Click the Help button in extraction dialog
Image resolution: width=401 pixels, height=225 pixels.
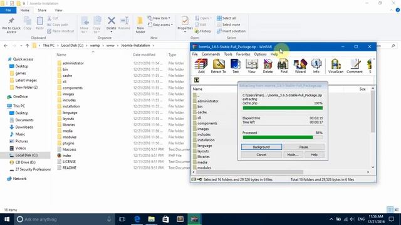click(x=314, y=154)
